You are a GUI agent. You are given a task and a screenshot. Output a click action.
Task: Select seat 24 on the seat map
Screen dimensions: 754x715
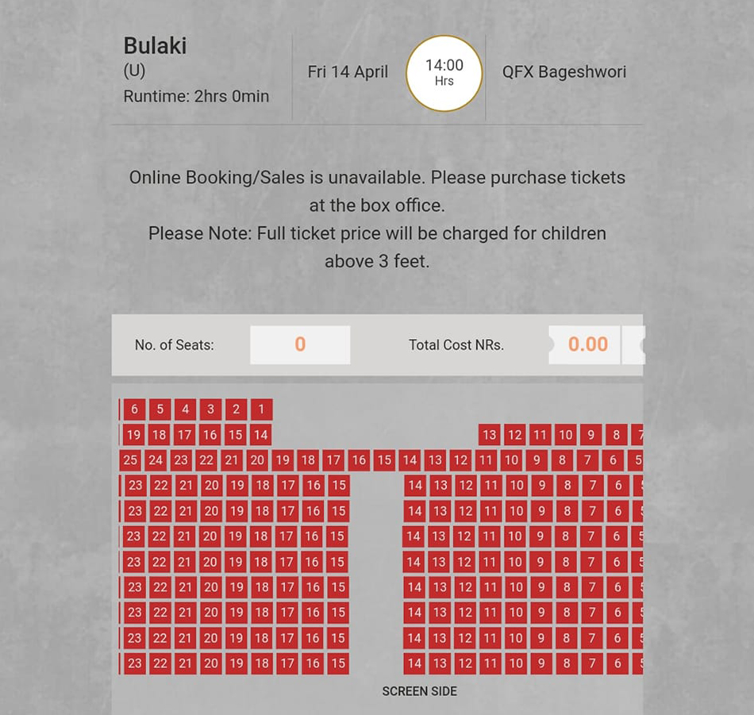coord(156,460)
